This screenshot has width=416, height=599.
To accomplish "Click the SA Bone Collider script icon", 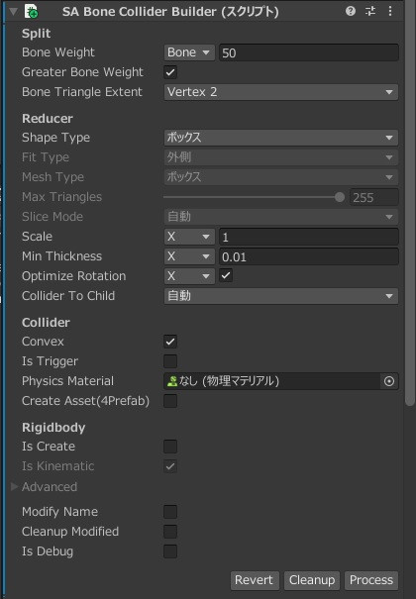I will (32, 11).
